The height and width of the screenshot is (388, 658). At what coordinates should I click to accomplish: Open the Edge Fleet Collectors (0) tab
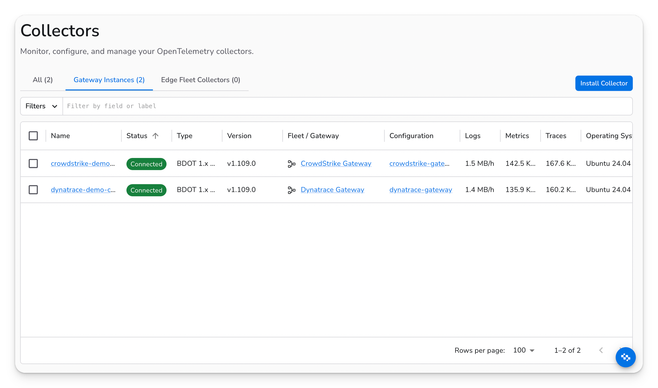coord(201,80)
